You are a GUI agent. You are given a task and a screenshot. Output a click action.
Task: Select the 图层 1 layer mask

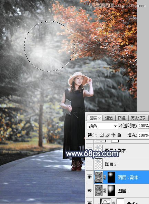click(x=111, y=191)
